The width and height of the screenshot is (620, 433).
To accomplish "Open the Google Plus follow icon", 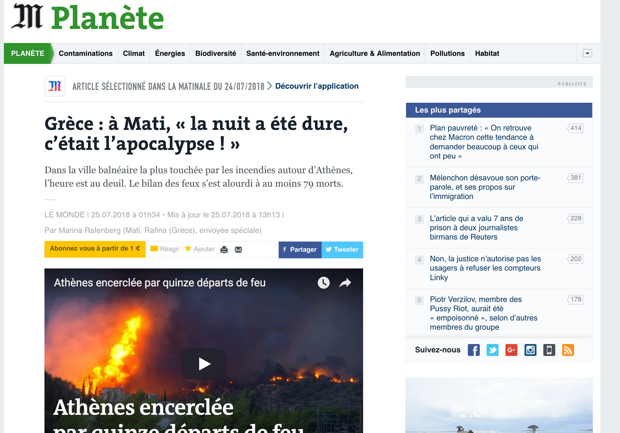I will pos(511,350).
